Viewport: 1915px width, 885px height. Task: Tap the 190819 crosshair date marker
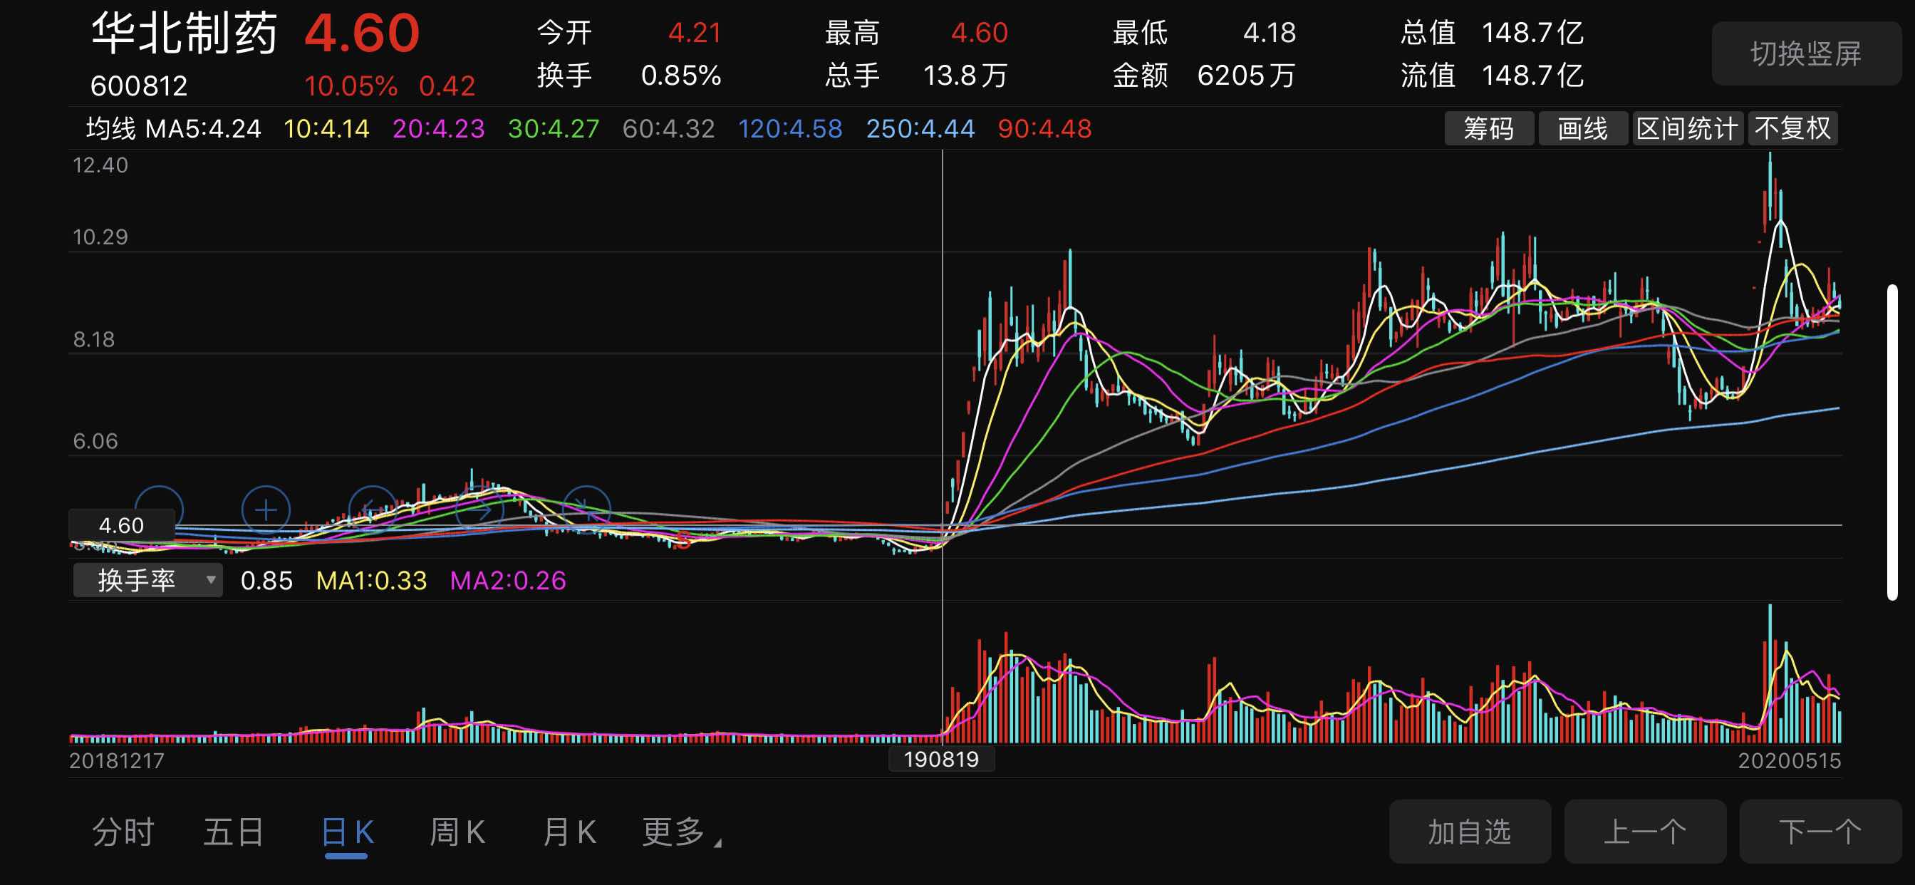tap(941, 760)
